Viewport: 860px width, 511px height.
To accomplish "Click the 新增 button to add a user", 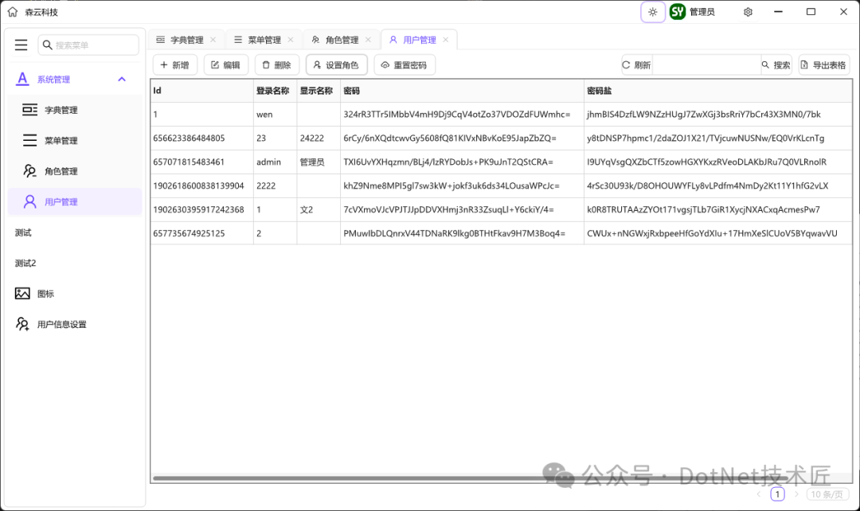I will point(174,64).
